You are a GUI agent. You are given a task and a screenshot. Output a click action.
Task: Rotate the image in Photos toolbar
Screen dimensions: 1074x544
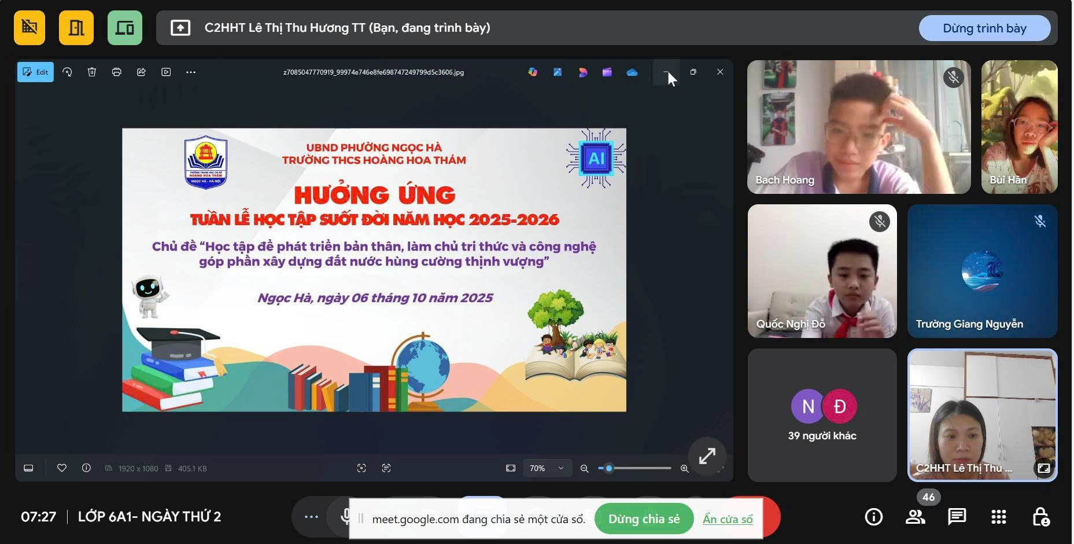coord(68,72)
